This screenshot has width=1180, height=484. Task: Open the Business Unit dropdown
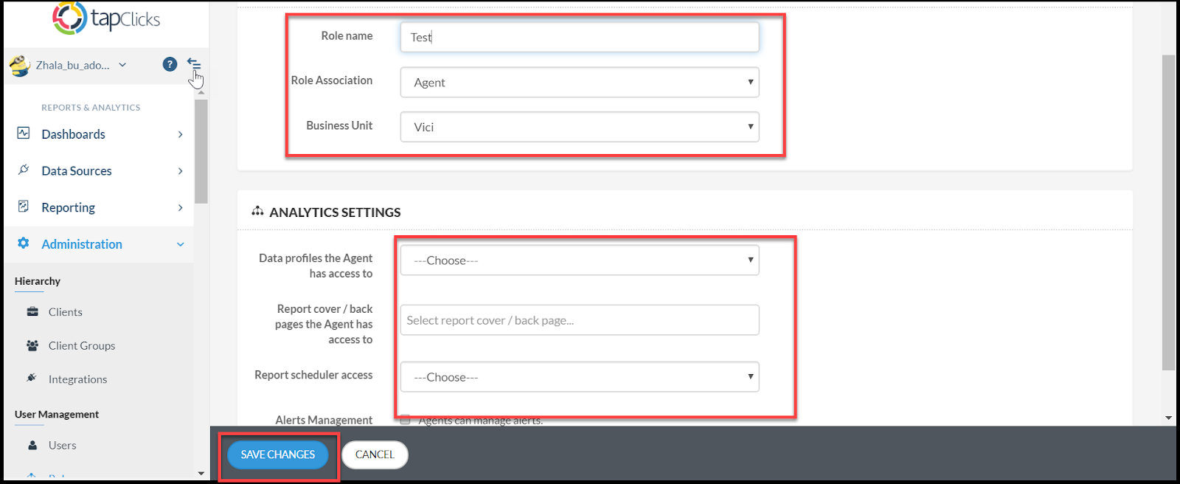[x=580, y=127]
